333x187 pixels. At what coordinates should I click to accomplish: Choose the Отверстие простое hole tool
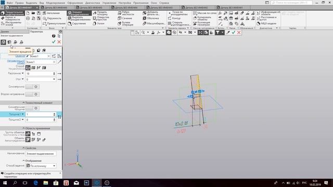point(101,18)
